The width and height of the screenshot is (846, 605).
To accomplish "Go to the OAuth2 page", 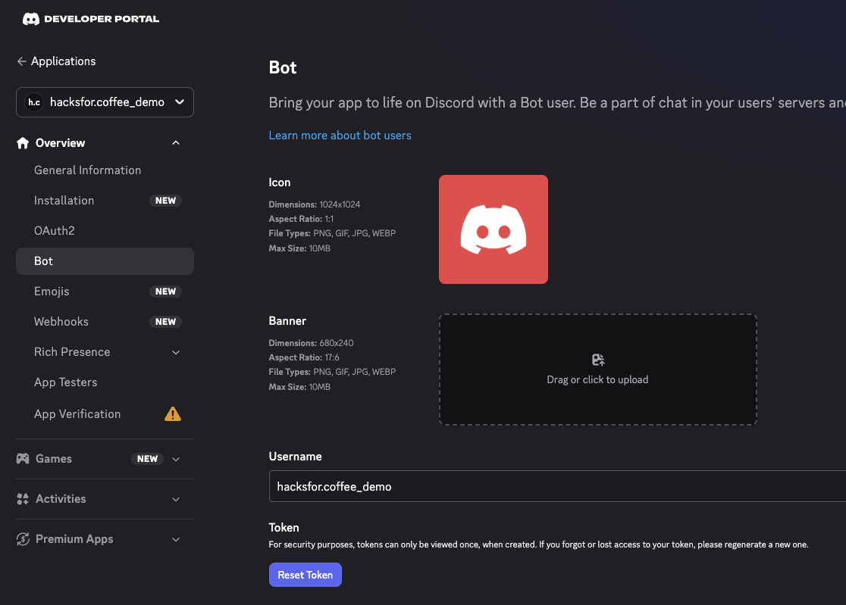I will [x=55, y=231].
